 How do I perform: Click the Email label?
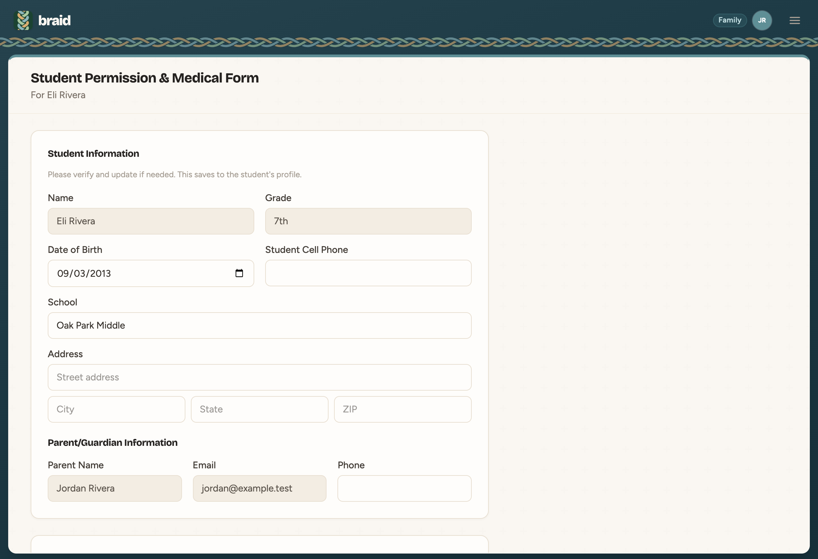click(204, 465)
